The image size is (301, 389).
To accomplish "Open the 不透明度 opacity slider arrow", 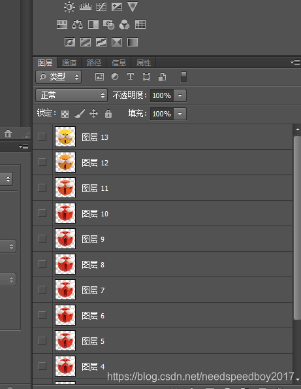I will coord(180,95).
